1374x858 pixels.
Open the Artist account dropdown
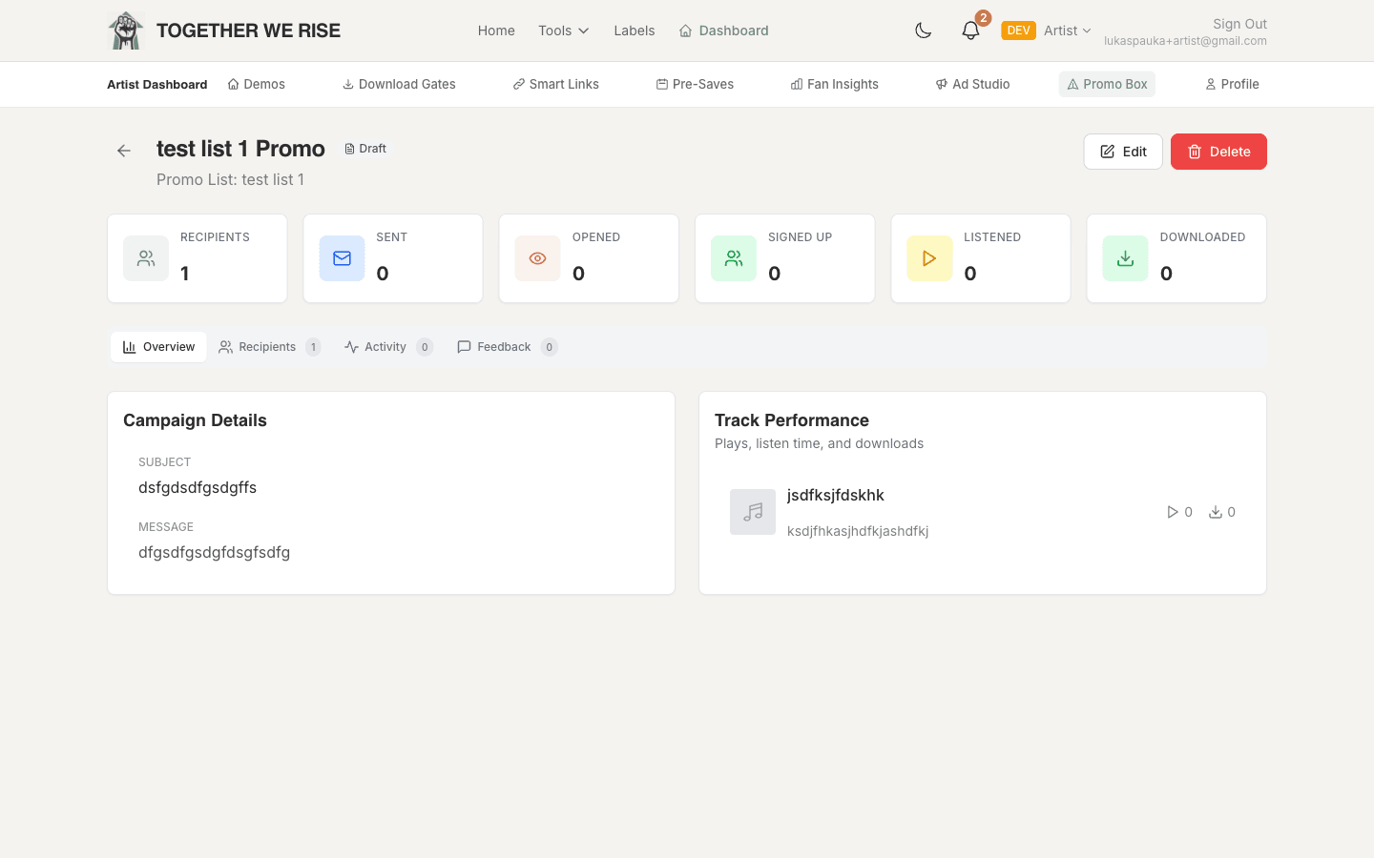coord(1066,30)
